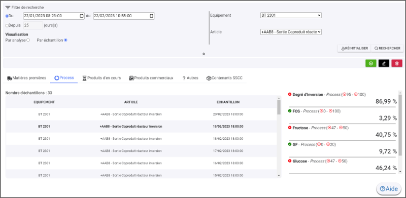The width and height of the screenshot is (406, 198).
Task: Select sample row dated 16/02/2023 18:00:00
Action: (141, 163)
